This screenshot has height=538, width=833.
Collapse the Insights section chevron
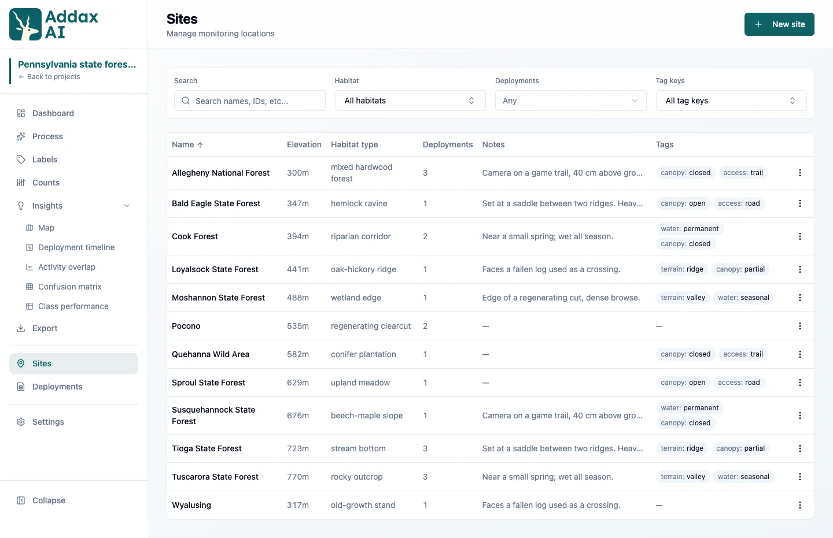[127, 206]
